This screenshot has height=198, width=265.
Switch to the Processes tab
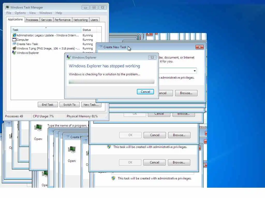pos(32,20)
